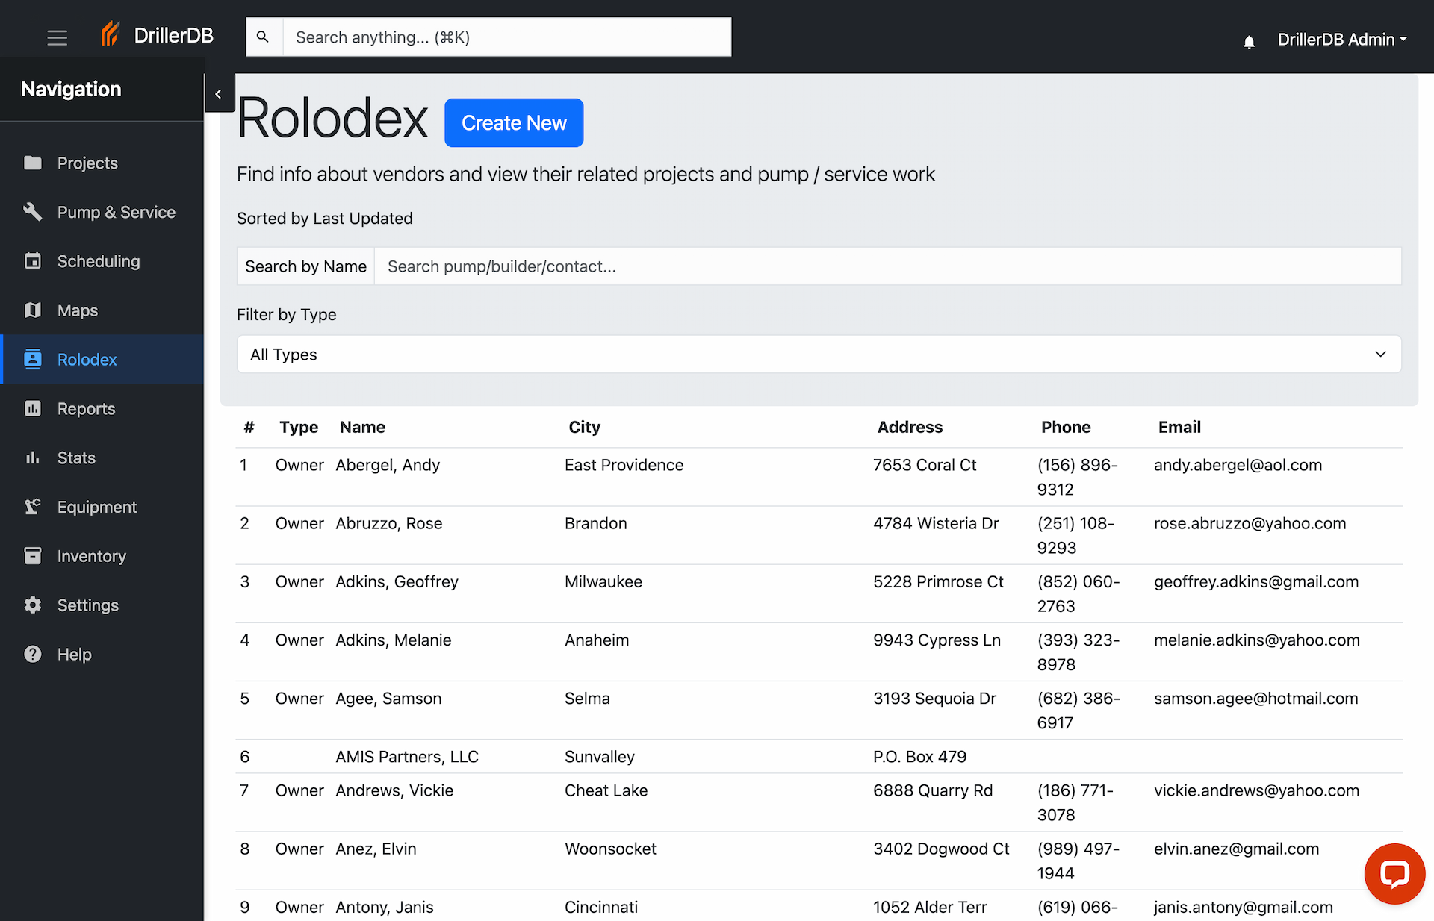Collapse the navigation sidebar with the chevron
Viewport: 1434px width, 921px height.
[219, 93]
